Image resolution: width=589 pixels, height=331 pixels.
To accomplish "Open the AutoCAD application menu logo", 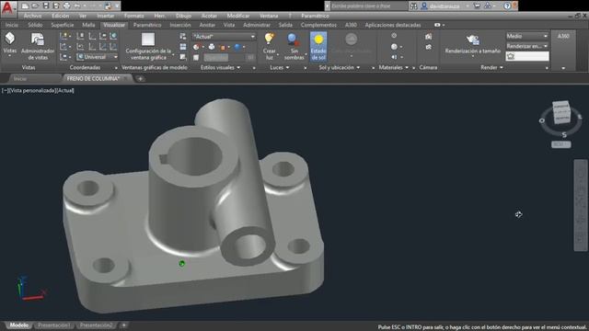I will [x=8, y=8].
